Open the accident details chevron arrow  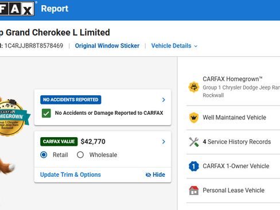(x=164, y=100)
